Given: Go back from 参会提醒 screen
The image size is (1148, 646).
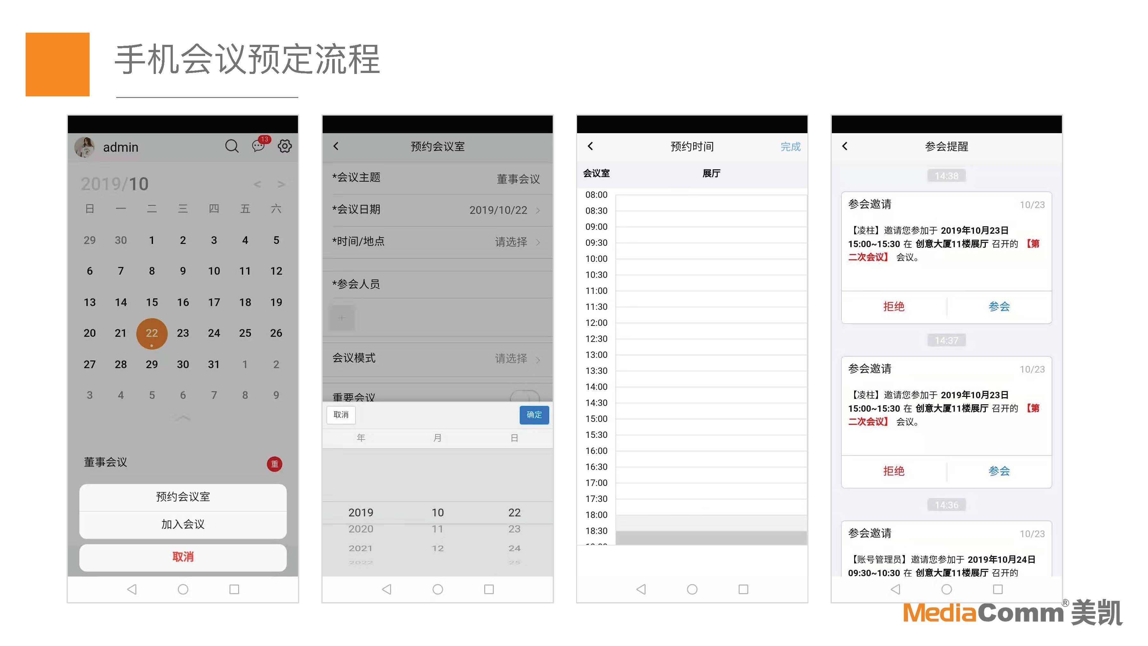Looking at the screenshot, I should click(845, 146).
